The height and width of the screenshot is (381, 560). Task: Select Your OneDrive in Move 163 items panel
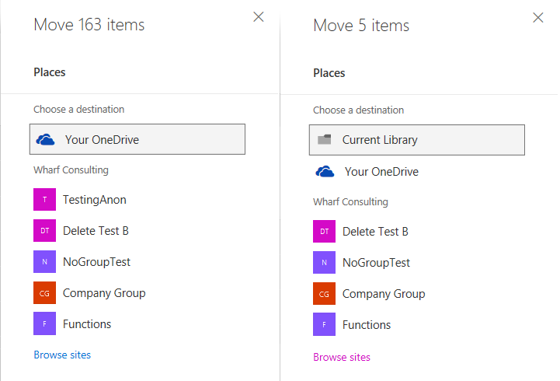(x=102, y=140)
